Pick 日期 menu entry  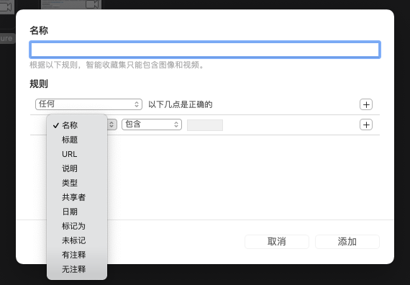[77, 212]
